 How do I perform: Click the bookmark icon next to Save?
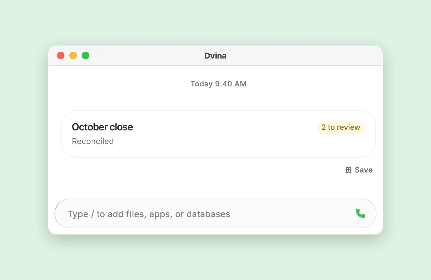pyautogui.click(x=349, y=170)
